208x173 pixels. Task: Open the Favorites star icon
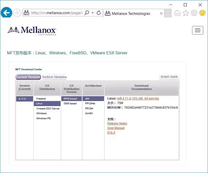tap(186, 13)
